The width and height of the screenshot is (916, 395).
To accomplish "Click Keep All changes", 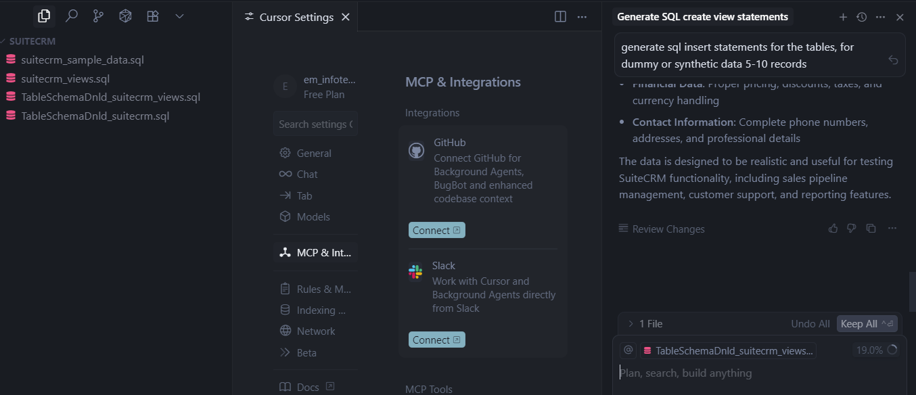I will click(x=867, y=324).
